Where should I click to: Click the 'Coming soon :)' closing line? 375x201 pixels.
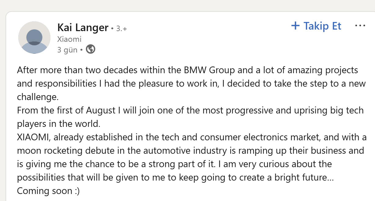click(48, 191)
